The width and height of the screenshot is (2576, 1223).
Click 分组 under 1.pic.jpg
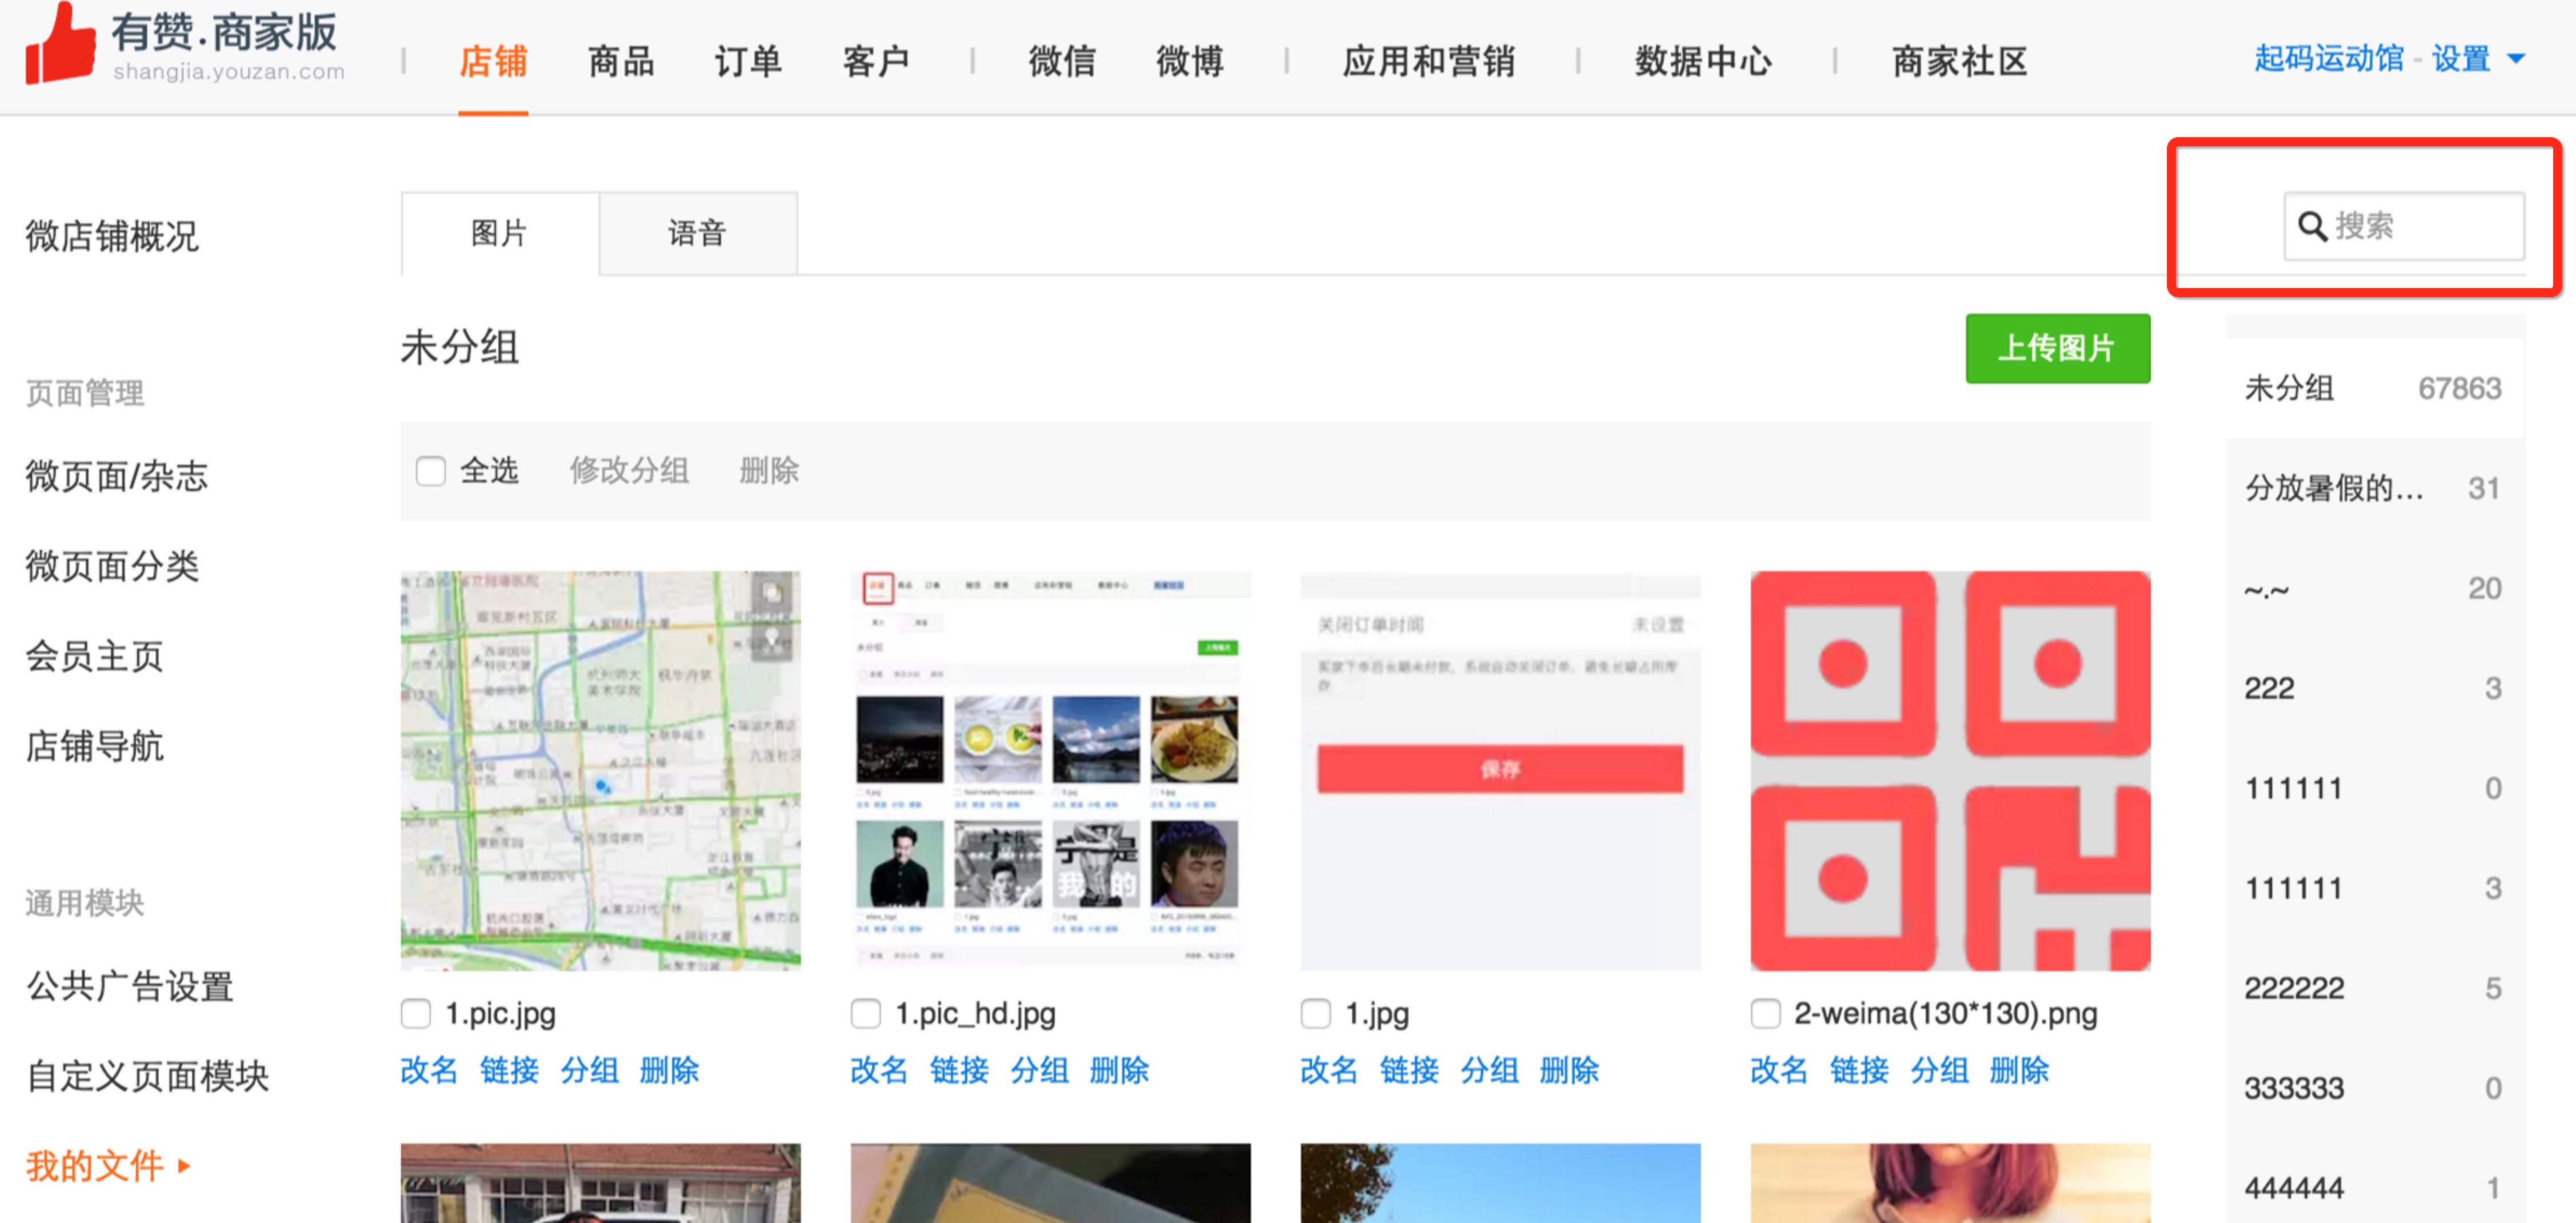[590, 1071]
